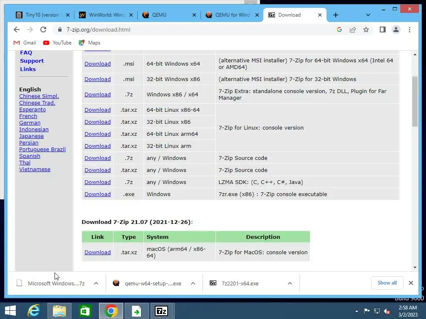
Task: Open the 7-Zip taskbar icon
Action: click(x=161, y=311)
